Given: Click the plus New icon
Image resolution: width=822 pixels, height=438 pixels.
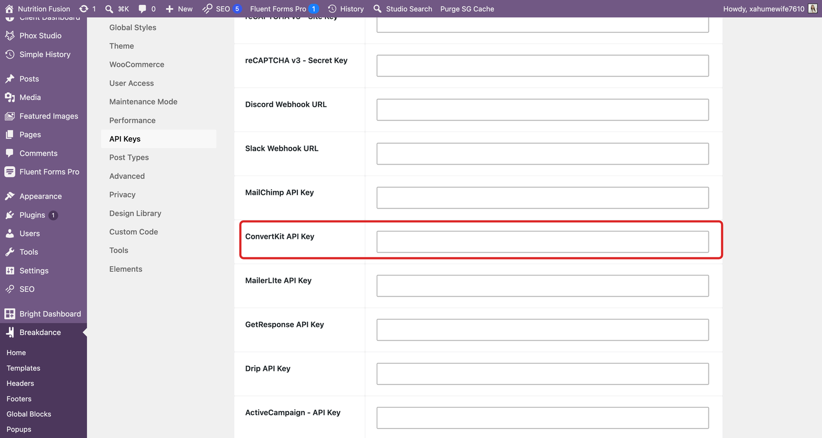Looking at the screenshot, I should (x=169, y=9).
